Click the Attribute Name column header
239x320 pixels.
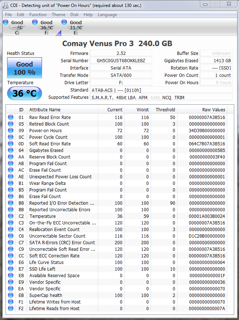(x=62, y=110)
